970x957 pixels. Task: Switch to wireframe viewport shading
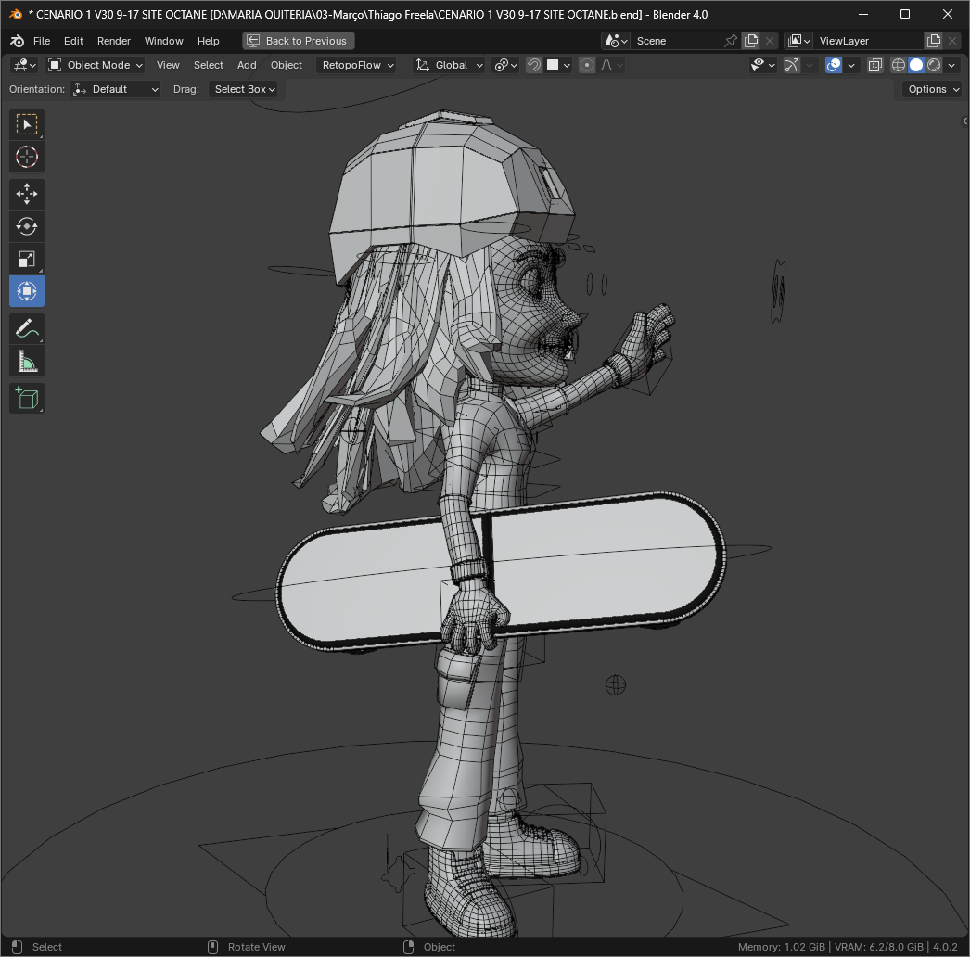pyautogui.click(x=899, y=65)
